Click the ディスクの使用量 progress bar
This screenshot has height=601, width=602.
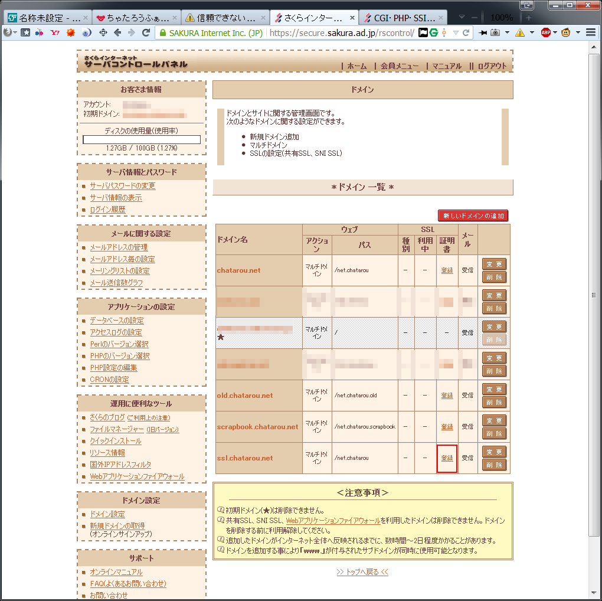tap(142, 139)
